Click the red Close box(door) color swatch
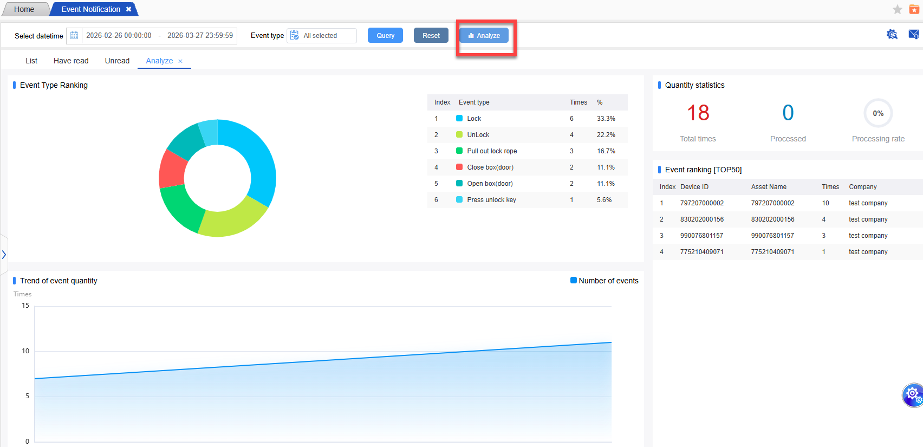This screenshot has height=447, width=923. point(459,167)
